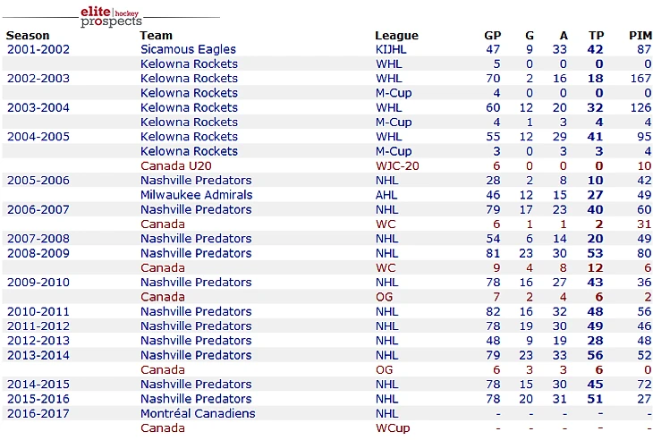Click the Team column header
This screenshot has height=440, width=653.
tap(157, 36)
